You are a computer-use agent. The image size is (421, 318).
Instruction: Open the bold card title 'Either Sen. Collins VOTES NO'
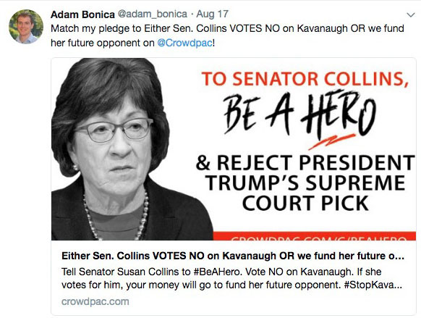click(233, 256)
